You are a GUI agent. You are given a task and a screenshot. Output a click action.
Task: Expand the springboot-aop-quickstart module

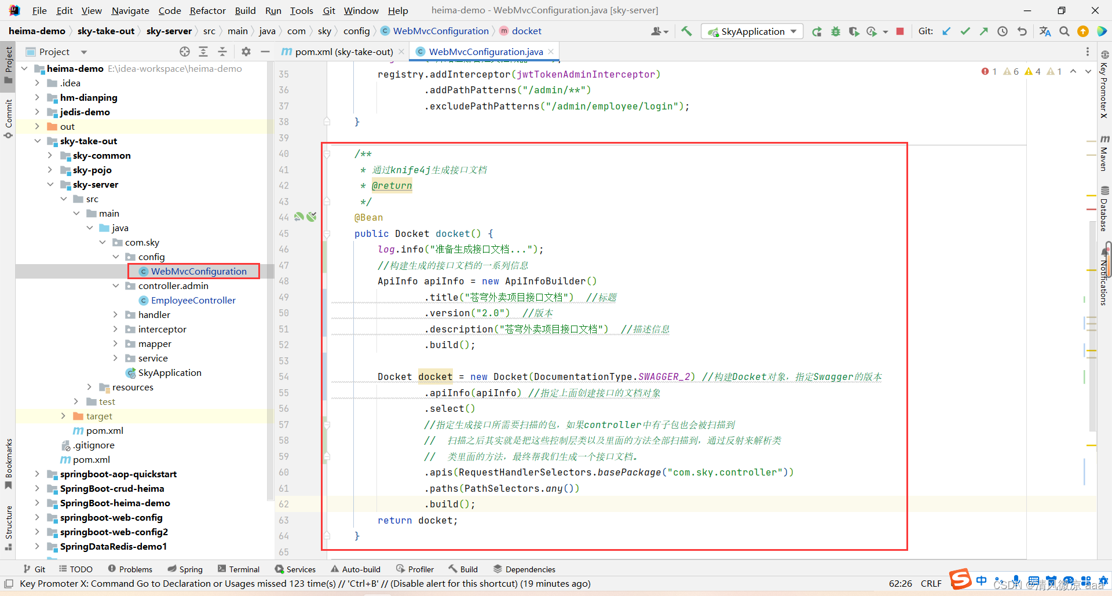click(37, 474)
